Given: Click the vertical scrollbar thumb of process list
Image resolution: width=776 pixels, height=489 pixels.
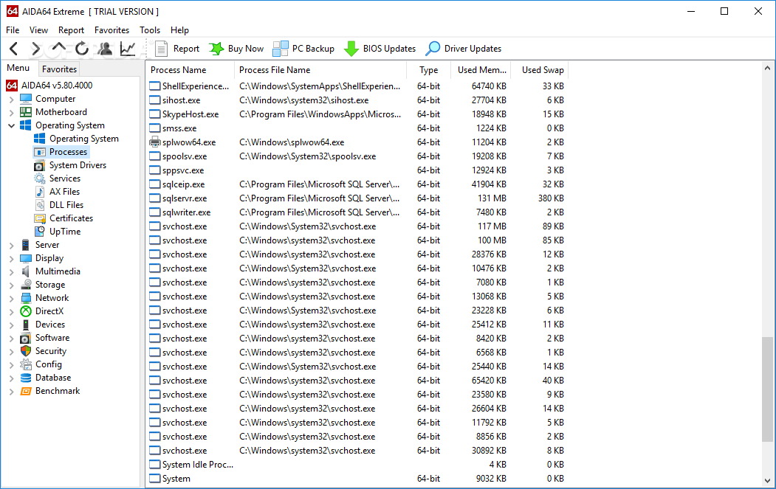Looking at the screenshot, I should pyautogui.click(x=768, y=389).
